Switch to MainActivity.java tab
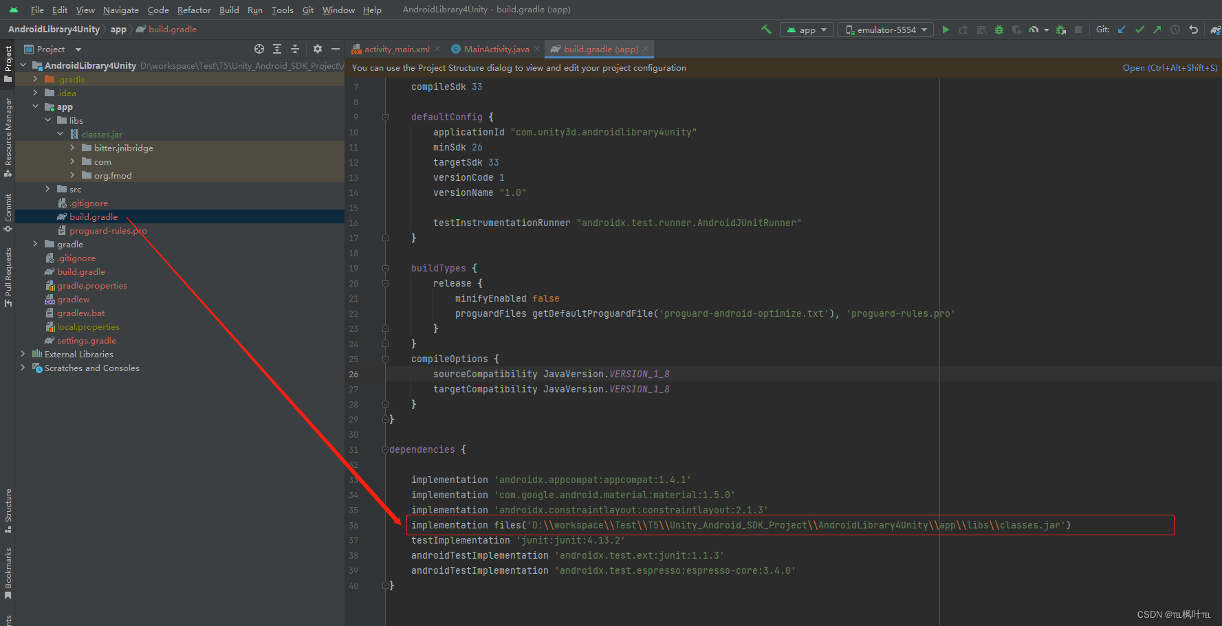Viewport: 1222px width, 626px height. coord(497,49)
